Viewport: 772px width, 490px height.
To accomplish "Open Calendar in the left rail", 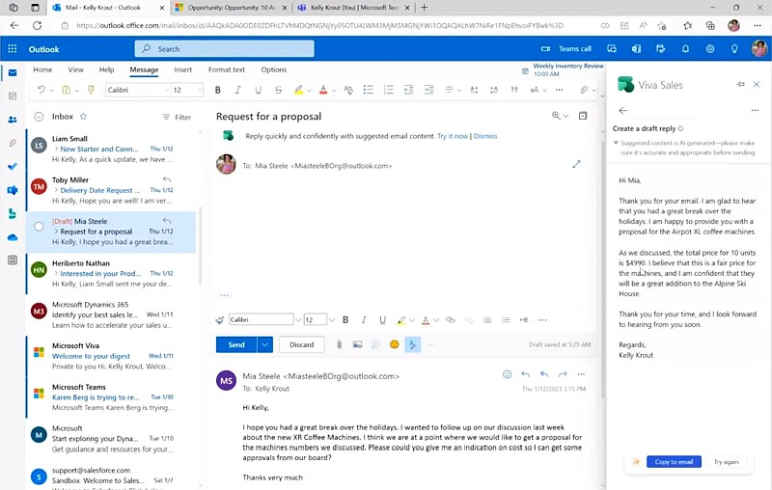I will [13, 95].
